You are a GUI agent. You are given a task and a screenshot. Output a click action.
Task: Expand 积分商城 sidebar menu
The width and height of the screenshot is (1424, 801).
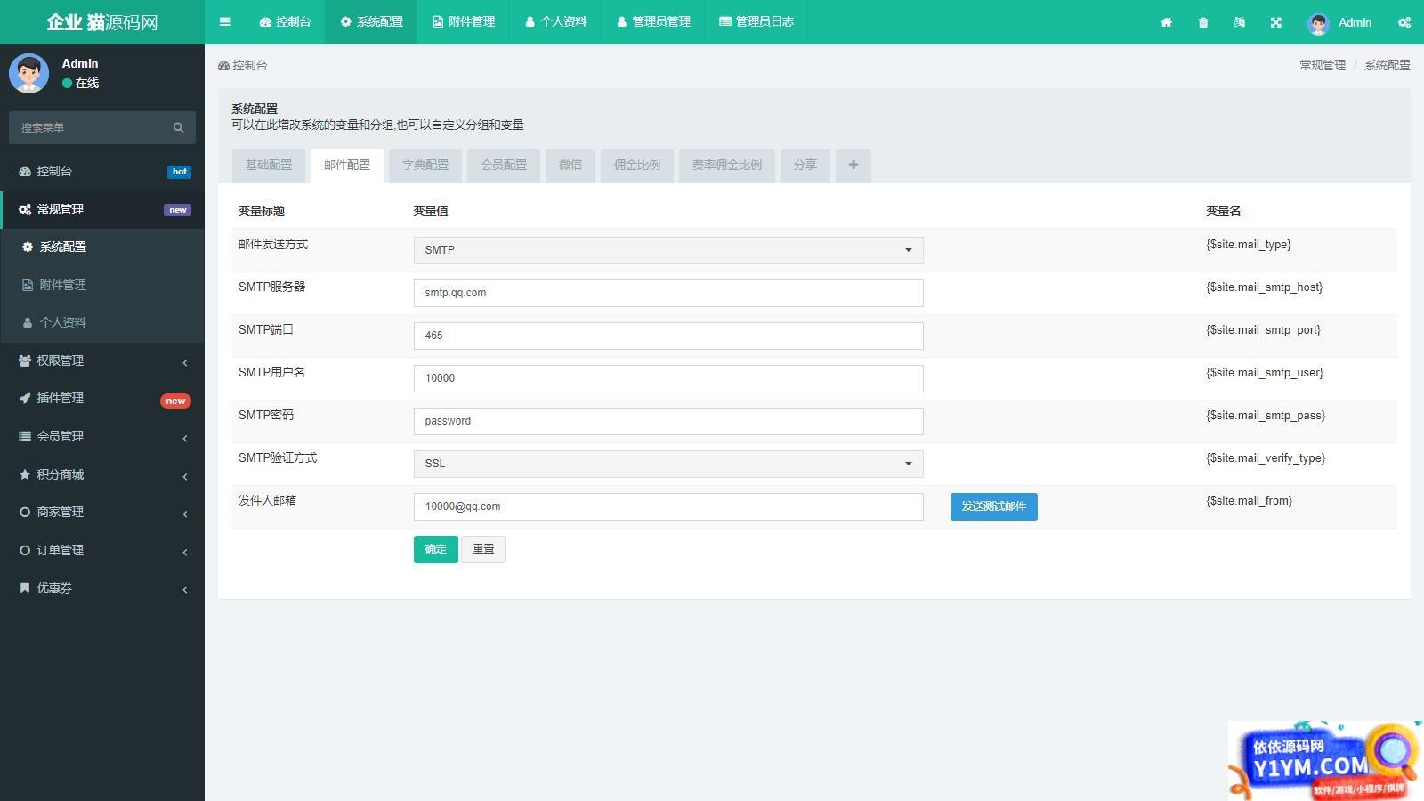(102, 474)
